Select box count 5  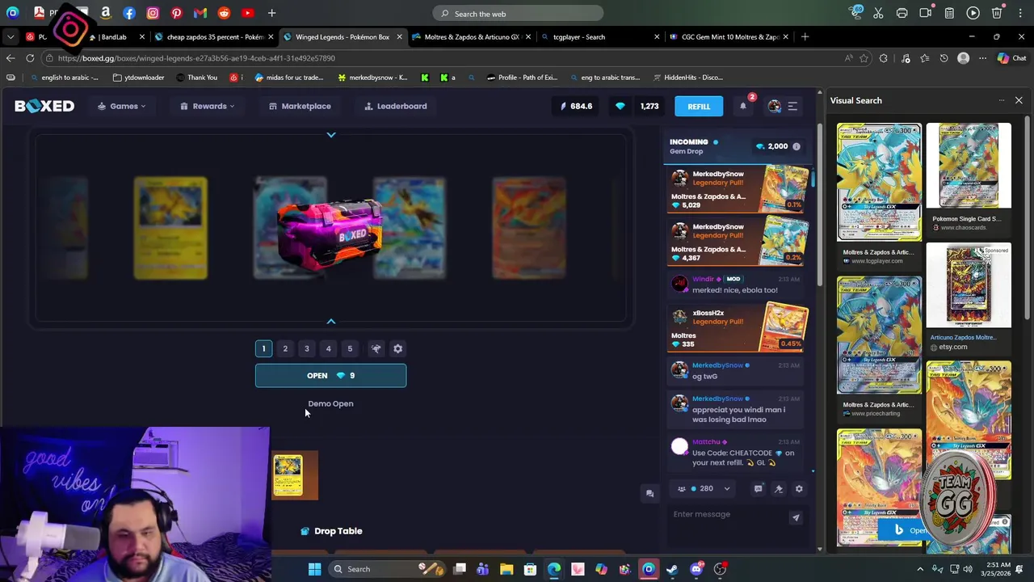click(x=350, y=348)
